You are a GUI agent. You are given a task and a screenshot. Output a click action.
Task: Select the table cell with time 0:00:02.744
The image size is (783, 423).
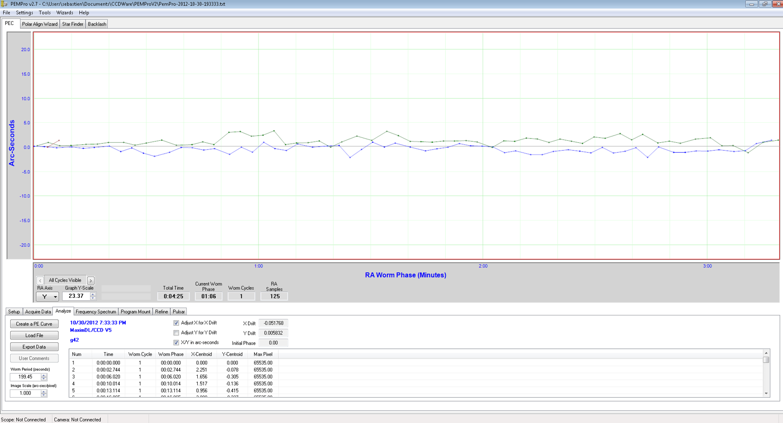point(108,370)
